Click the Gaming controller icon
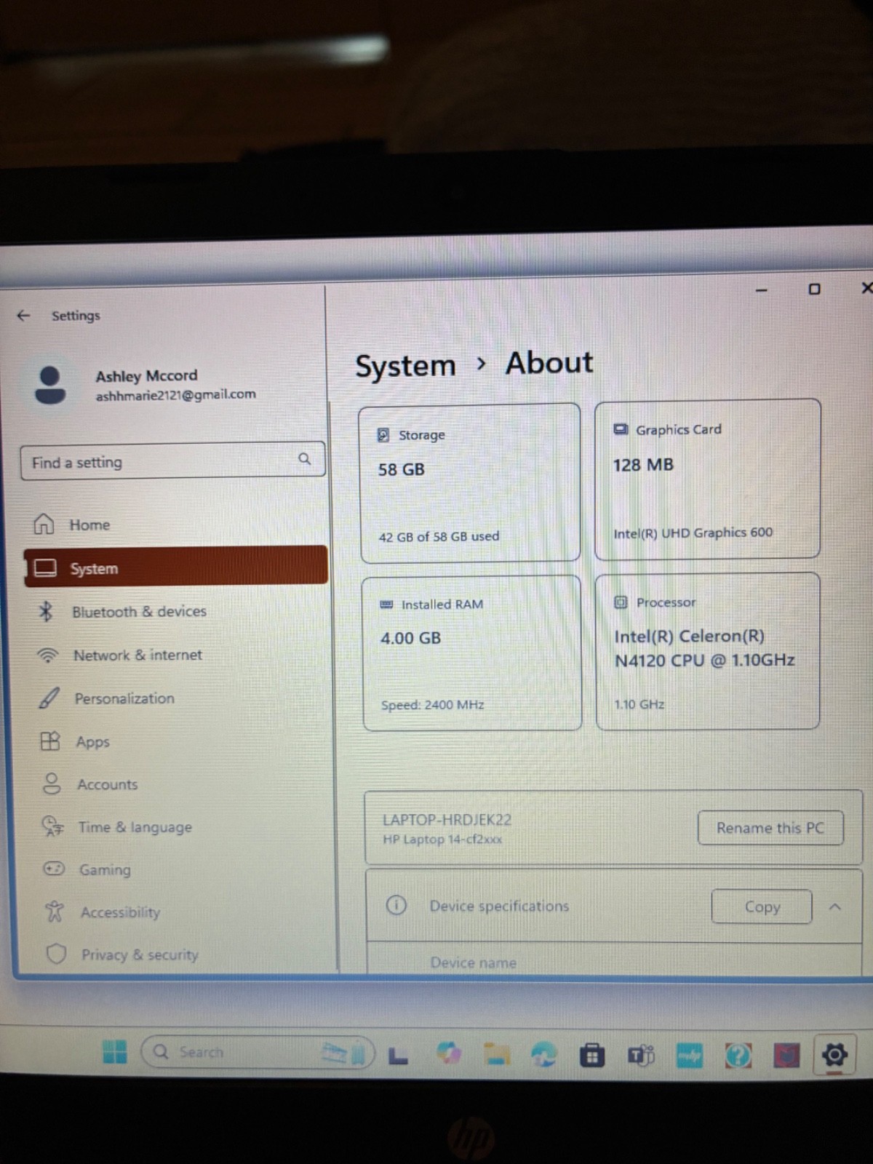The image size is (873, 1164). (x=54, y=869)
